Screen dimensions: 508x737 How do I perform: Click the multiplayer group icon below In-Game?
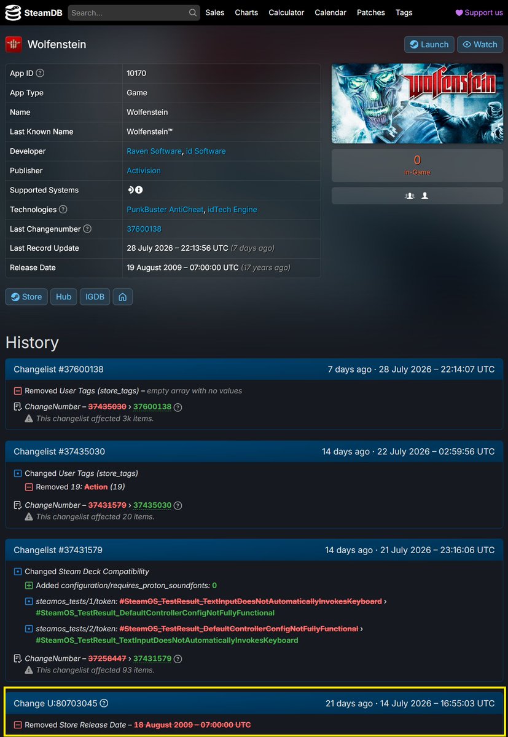(x=410, y=196)
